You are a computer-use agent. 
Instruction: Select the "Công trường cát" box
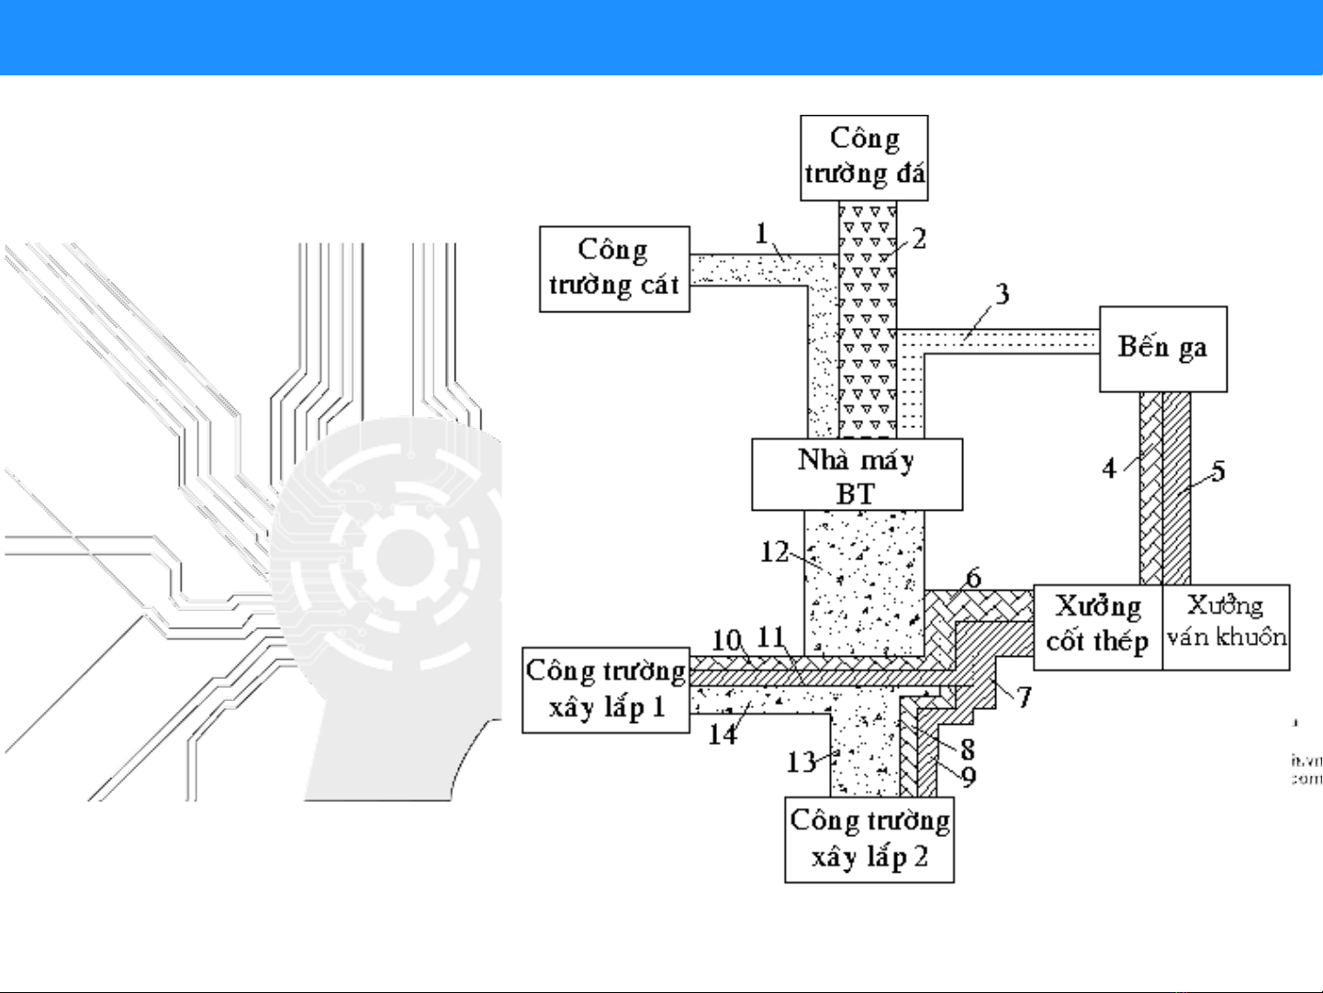[614, 268]
